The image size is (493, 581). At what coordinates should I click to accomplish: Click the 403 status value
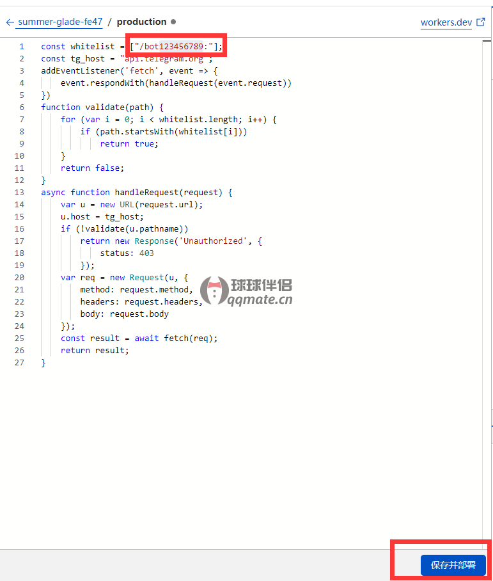click(x=146, y=253)
